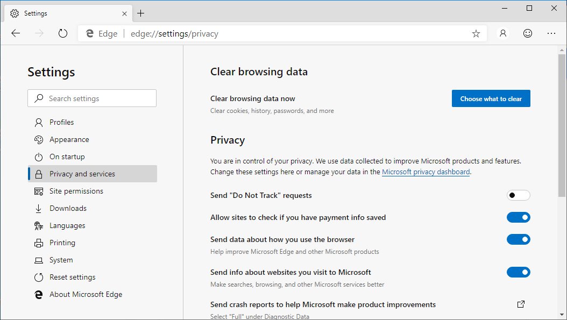Close the Settings tab
This screenshot has width=567, height=320.
tap(124, 14)
